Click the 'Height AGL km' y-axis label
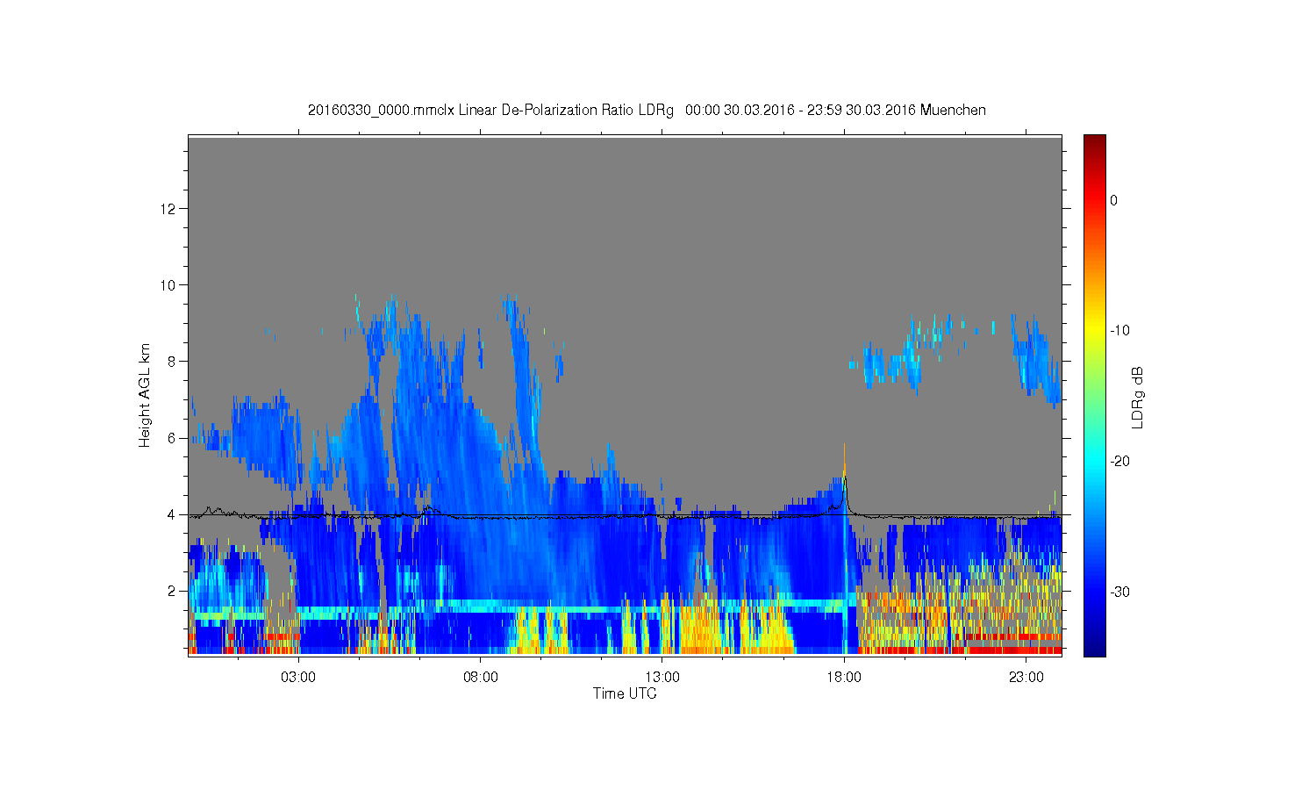This screenshot has height=790, width=1316. 145,395
